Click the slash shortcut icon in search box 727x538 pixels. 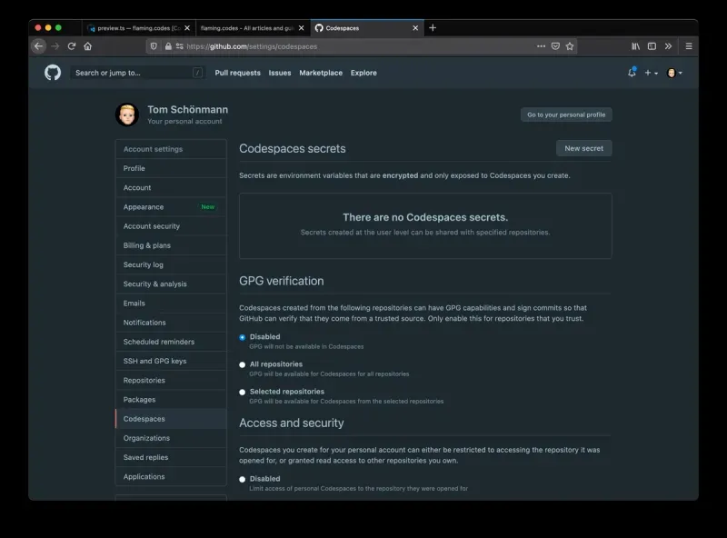197,73
